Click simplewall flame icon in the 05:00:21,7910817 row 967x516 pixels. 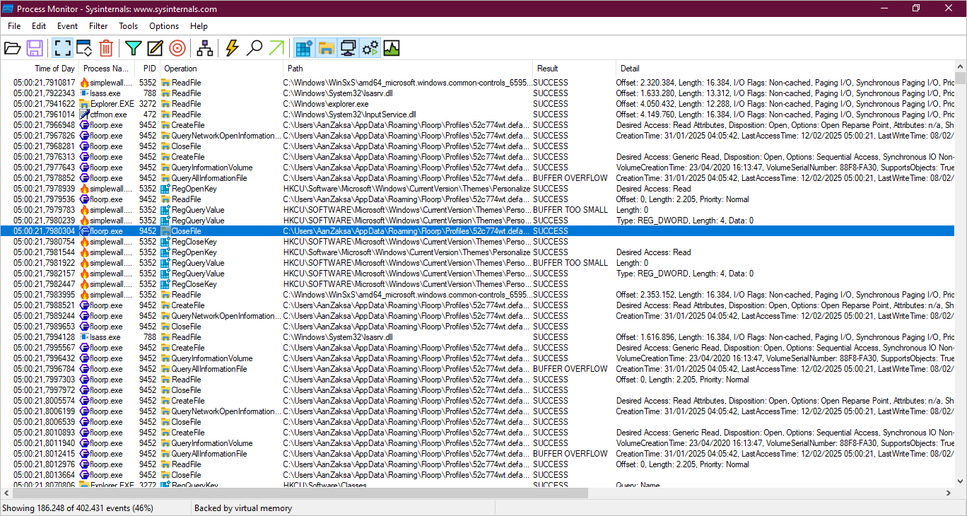pyautogui.click(x=84, y=83)
